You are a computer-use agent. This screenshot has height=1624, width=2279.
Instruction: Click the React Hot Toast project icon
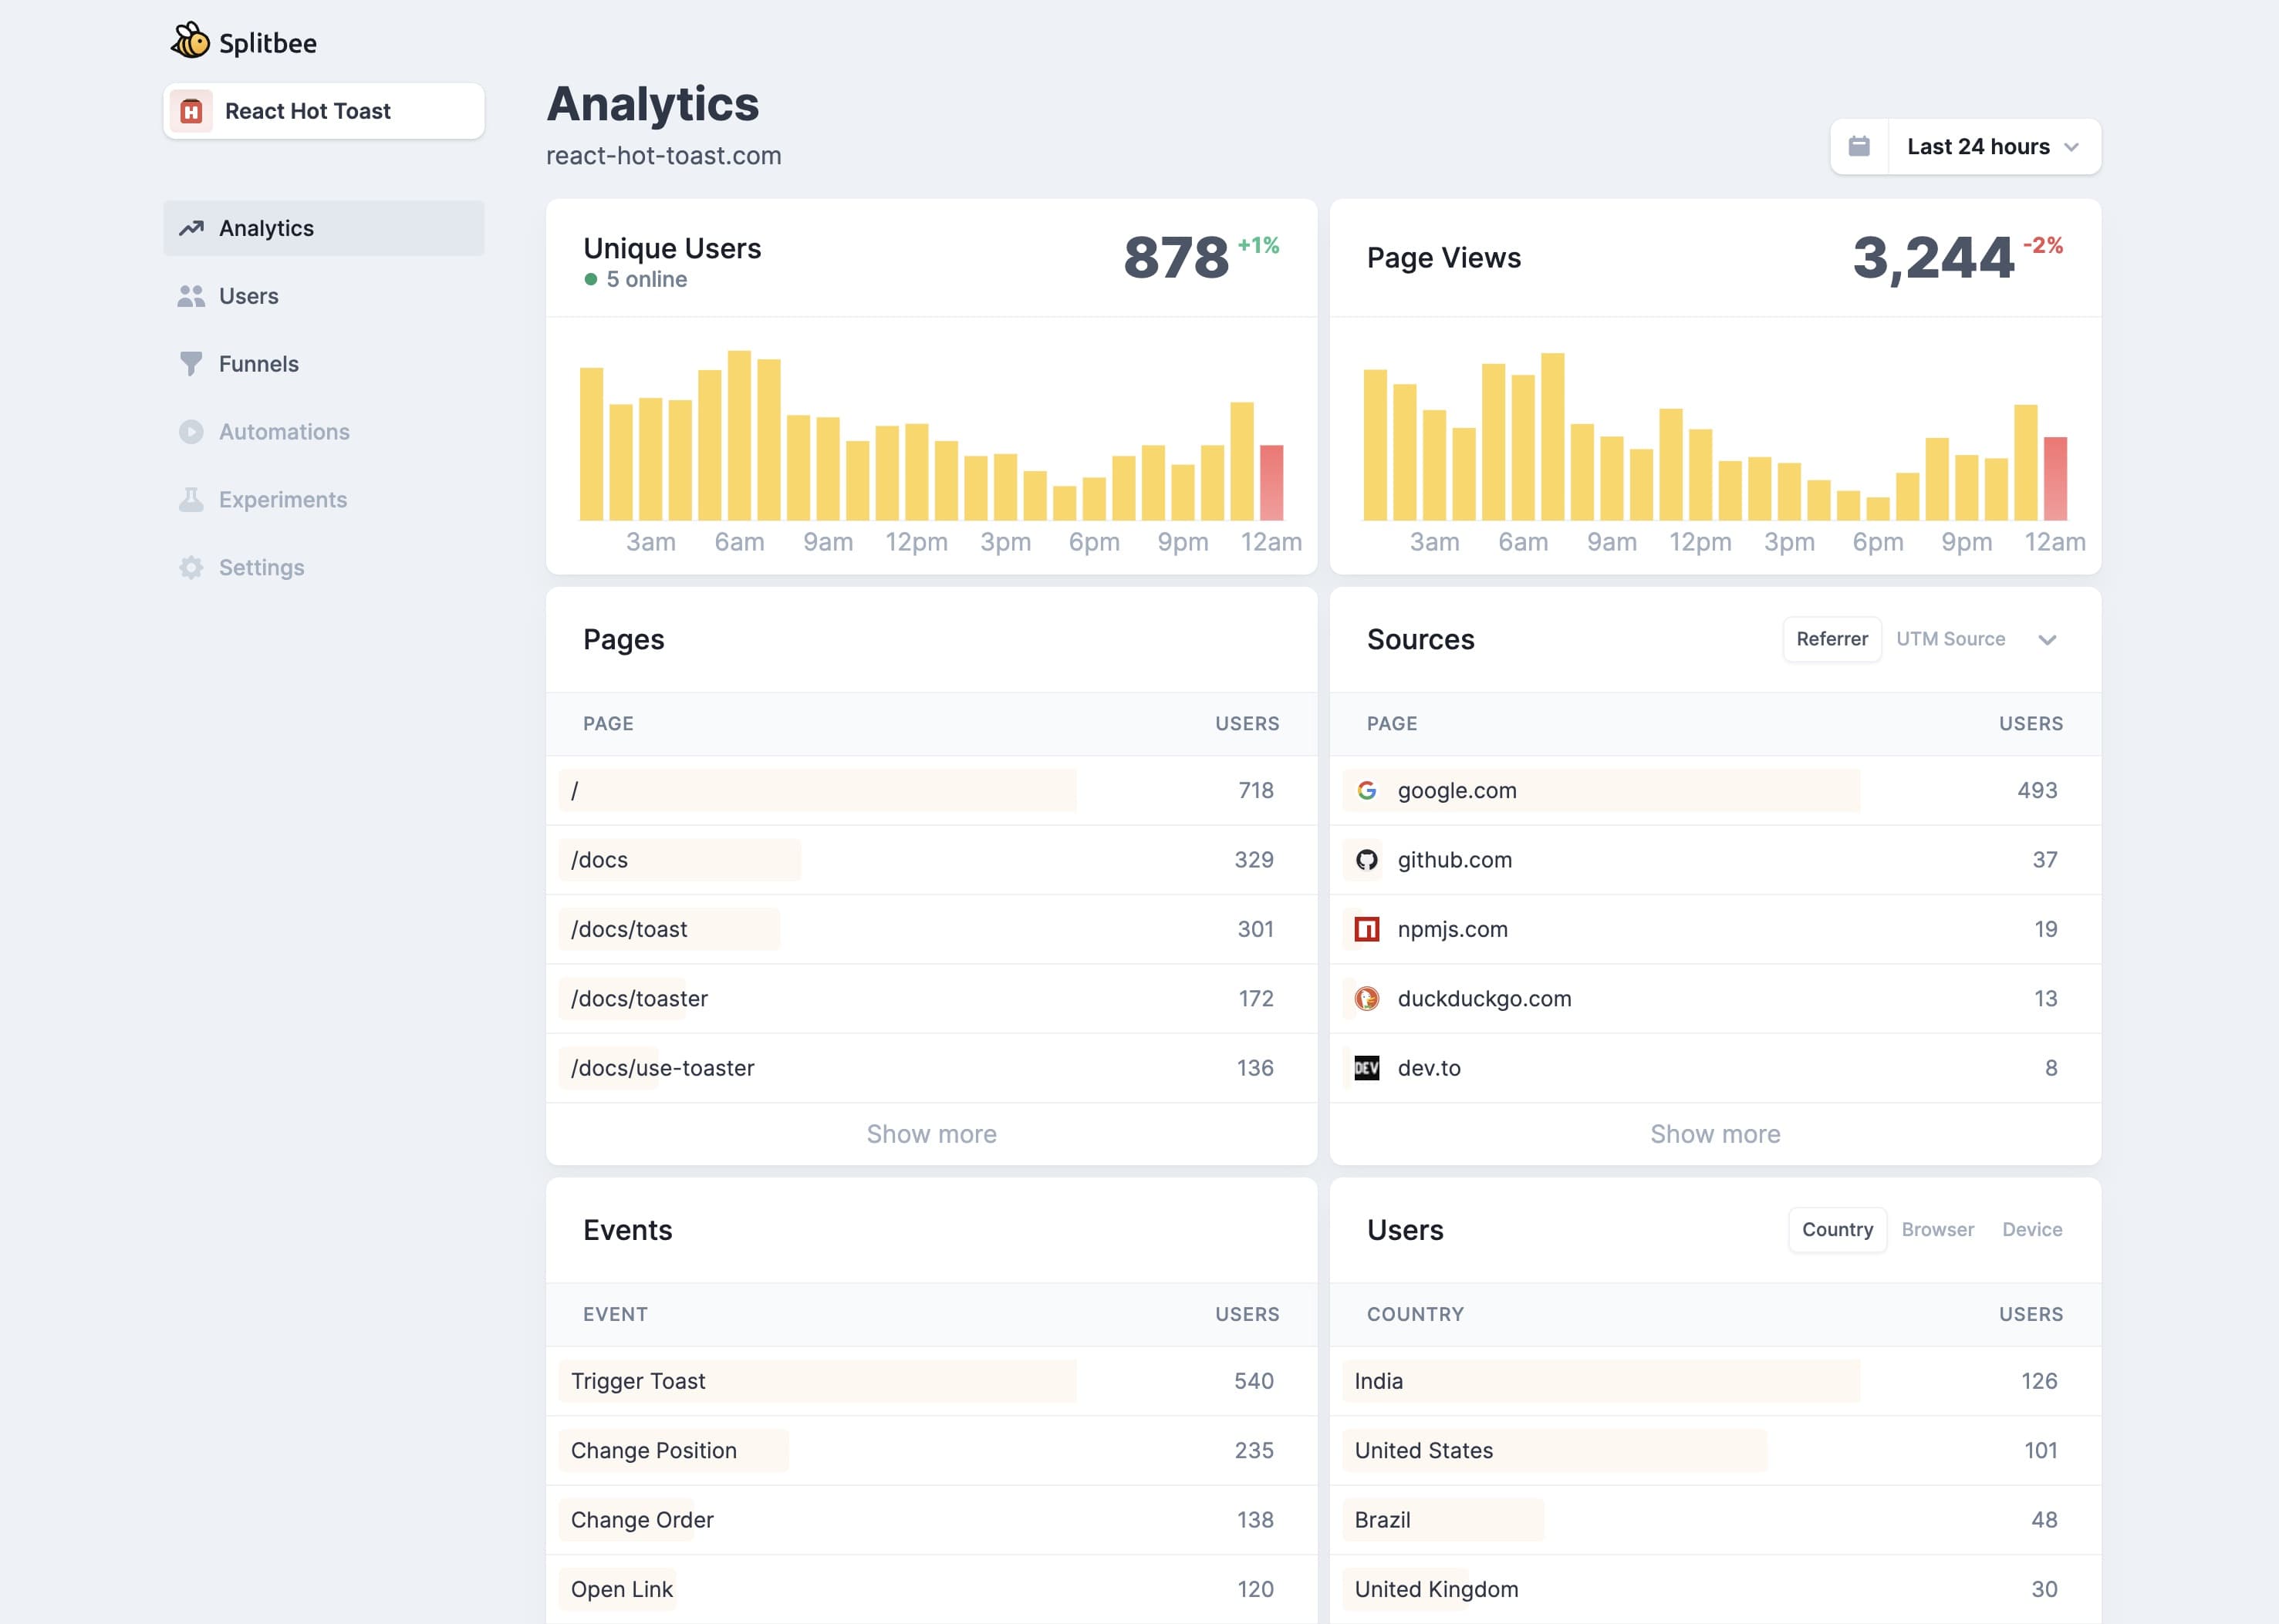(191, 111)
